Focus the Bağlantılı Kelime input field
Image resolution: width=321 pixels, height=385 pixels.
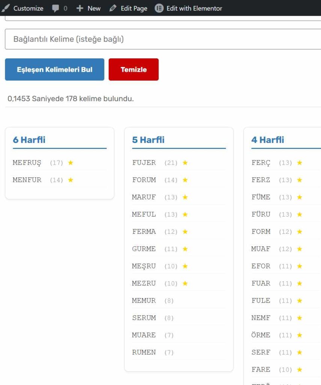[x=163, y=39]
